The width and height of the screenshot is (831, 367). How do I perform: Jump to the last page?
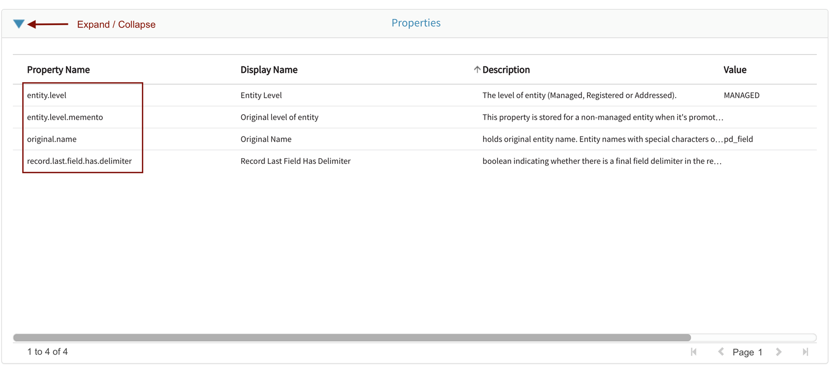coord(805,352)
